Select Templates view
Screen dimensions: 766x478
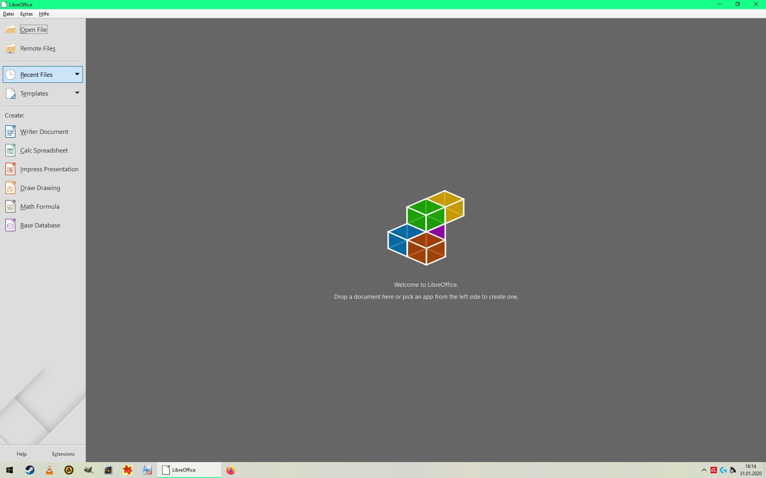pos(43,93)
